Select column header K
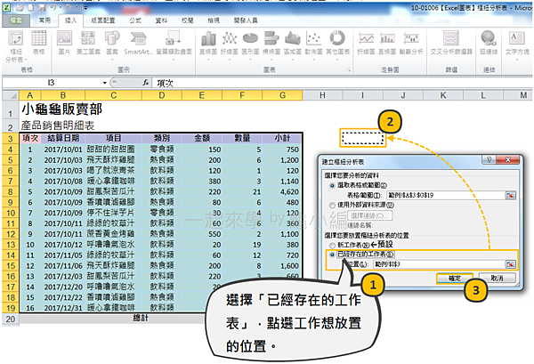This screenshot has height=364, width=534. click(x=443, y=95)
